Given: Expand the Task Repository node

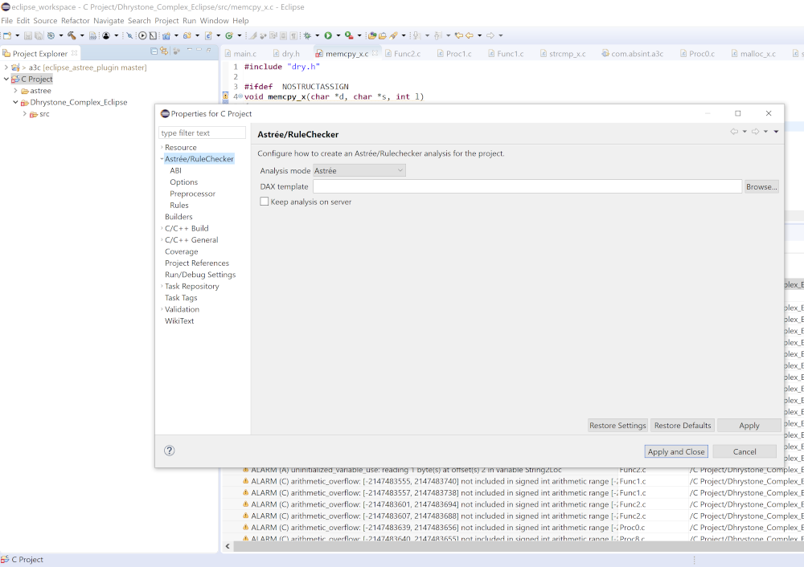Looking at the screenshot, I should point(162,287).
